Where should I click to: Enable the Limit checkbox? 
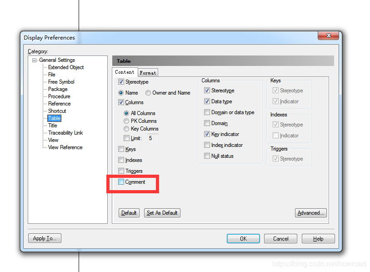click(x=126, y=138)
